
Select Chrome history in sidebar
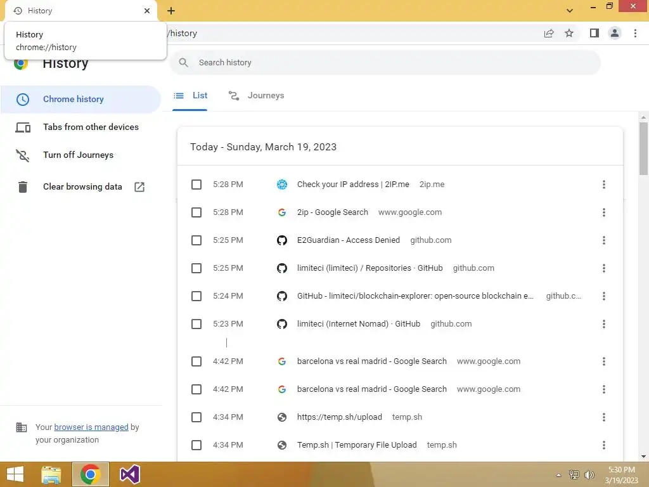point(80,100)
